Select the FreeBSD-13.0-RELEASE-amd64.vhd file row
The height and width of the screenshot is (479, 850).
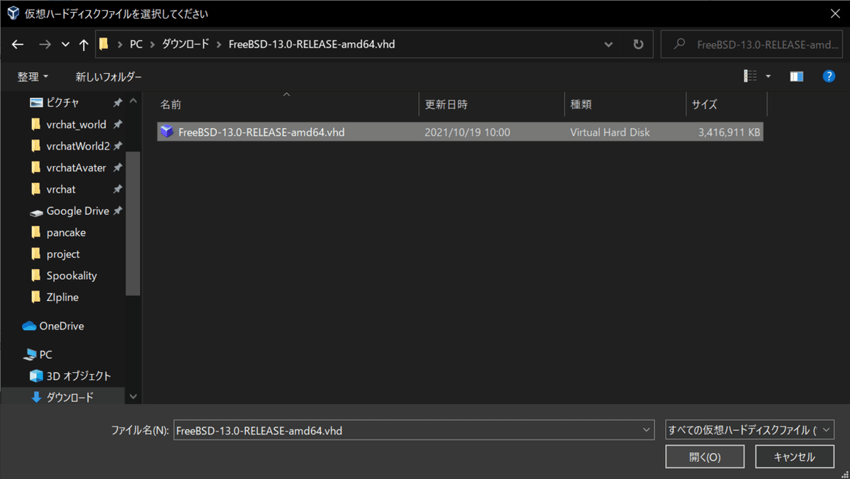460,132
